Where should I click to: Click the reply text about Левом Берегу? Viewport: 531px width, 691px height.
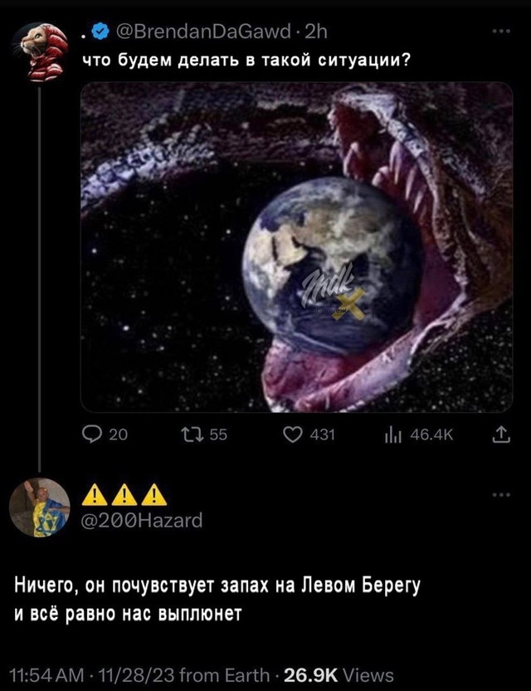(x=217, y=600)
